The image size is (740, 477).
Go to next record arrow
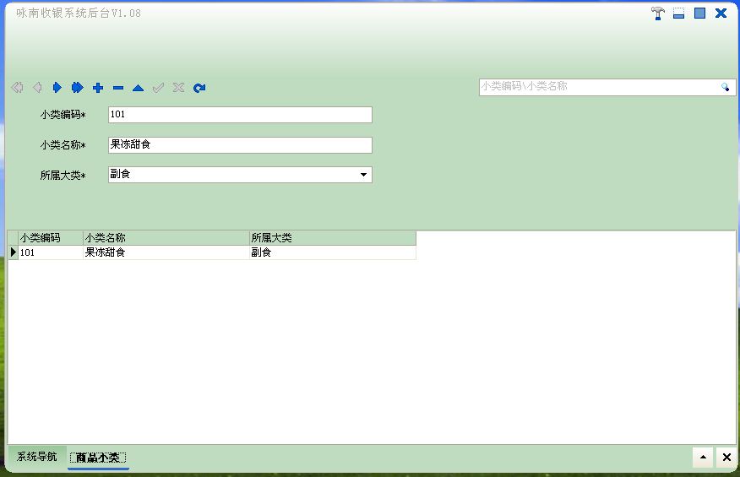[57, 88]
